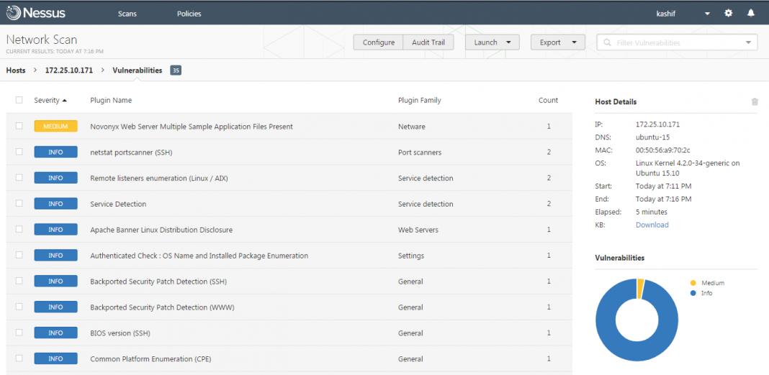
Task: Open Authenticated Check OS Name plugin
Action: 199,256
